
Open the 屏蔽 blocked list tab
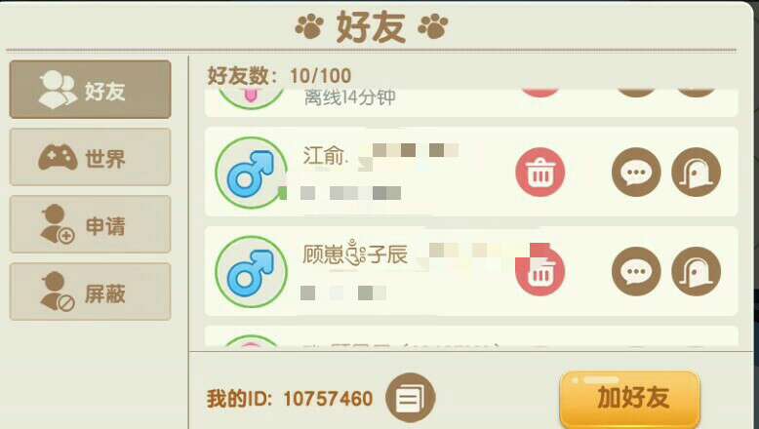(90, 292)
